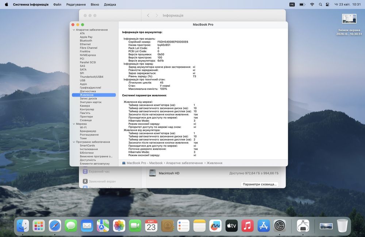Launch Apple TV from the Dock
This screenshot has height=237, width=365.
pyautogui.click(x=232, y=226)
